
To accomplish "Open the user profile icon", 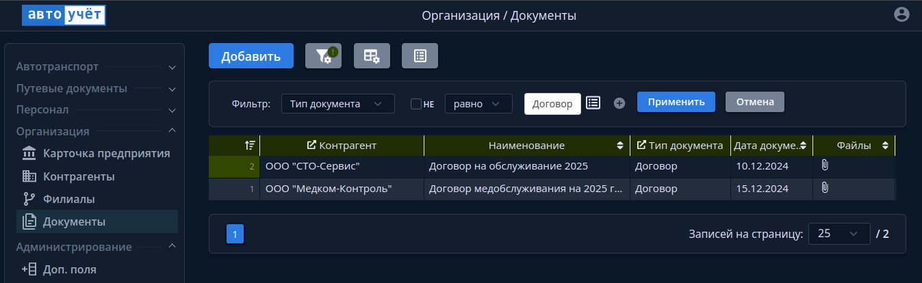I will (901, 14).
